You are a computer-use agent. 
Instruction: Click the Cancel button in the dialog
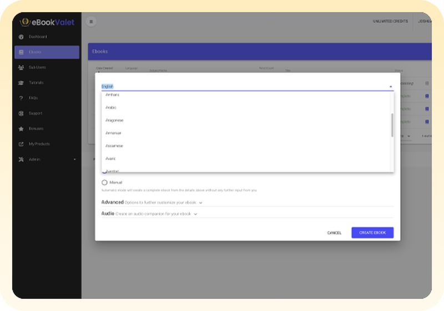tap(334, 233)
